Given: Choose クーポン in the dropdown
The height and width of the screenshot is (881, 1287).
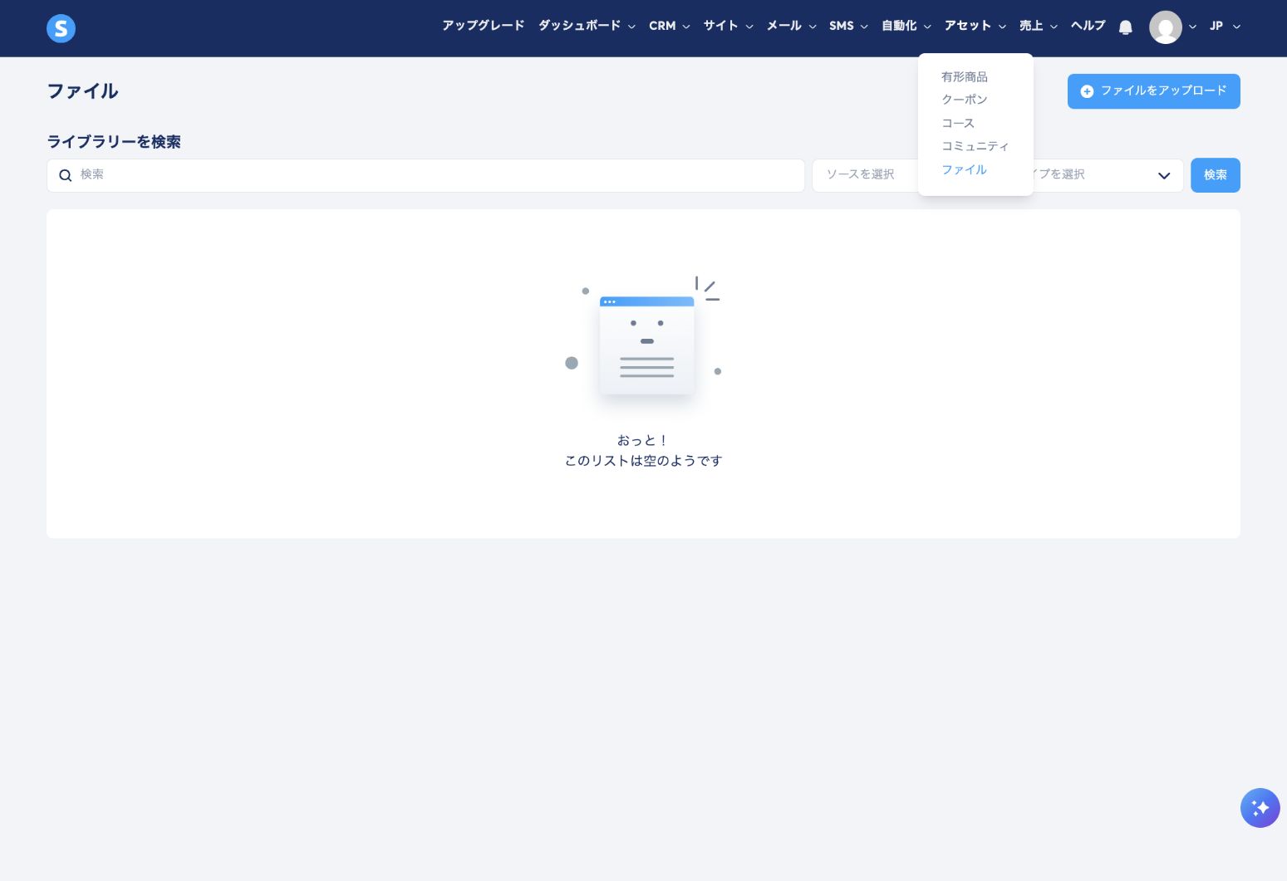Looking at the screenshot, I should coord(965,100).
